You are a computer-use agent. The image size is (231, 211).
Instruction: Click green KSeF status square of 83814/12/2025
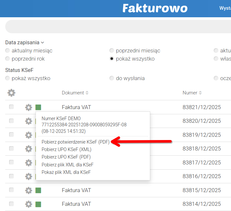[38, 204]
